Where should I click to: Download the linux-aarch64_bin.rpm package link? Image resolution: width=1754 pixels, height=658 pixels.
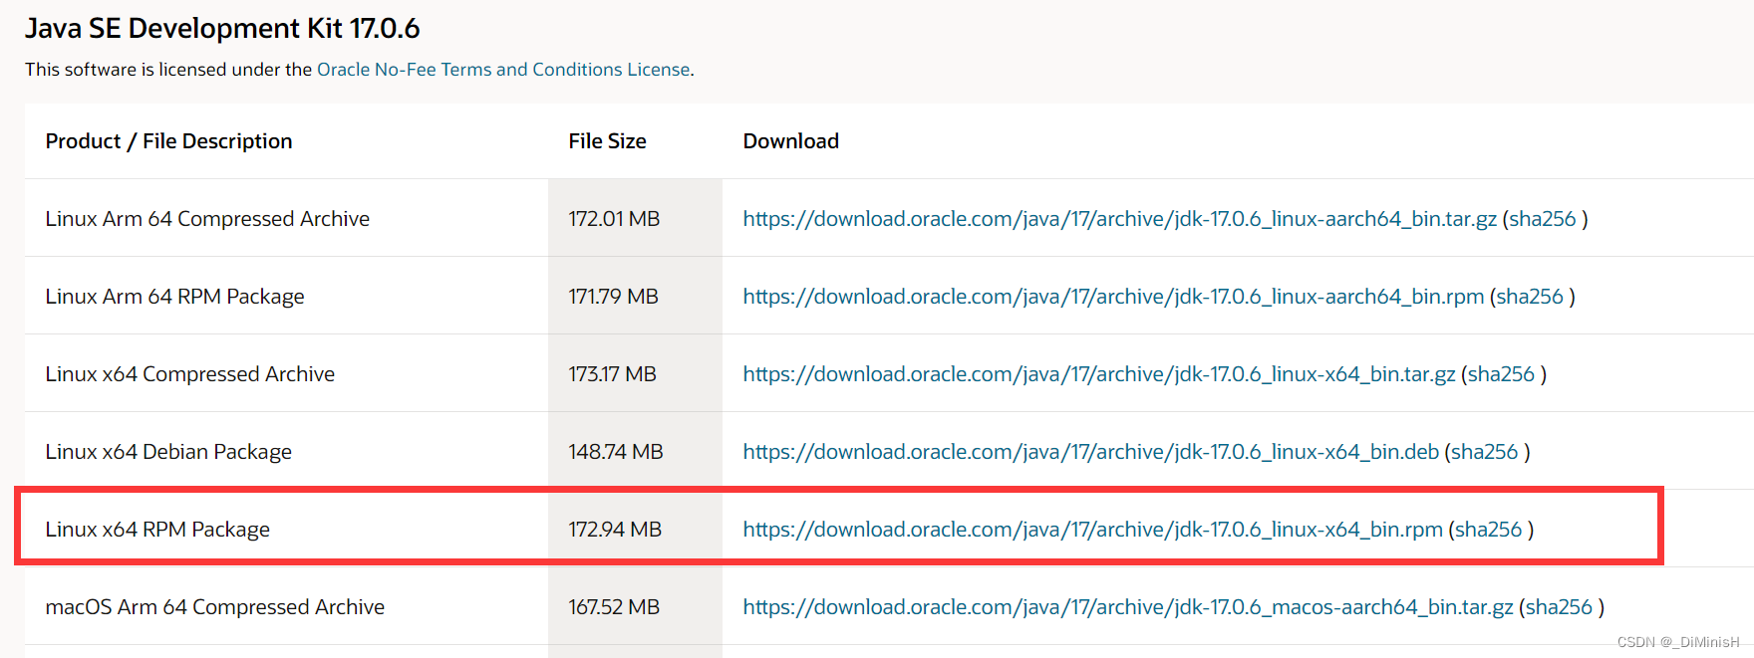pyautogui.click(x=1113, y=297)
